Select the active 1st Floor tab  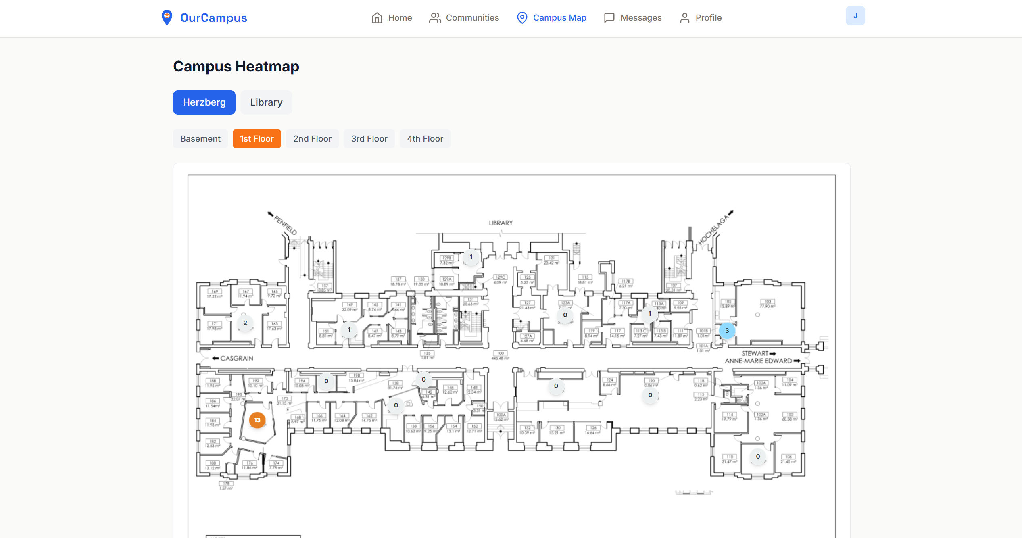click(x=257, y=139)
